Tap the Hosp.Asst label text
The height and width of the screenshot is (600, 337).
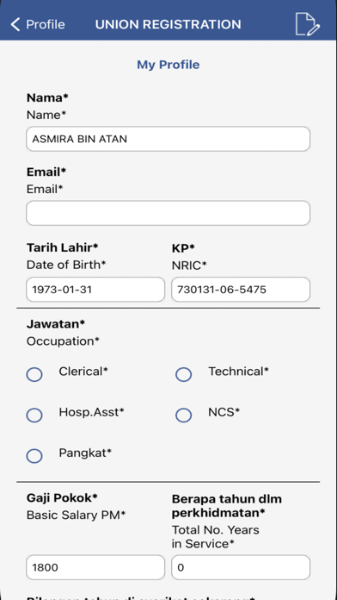[x=92, y=412]
